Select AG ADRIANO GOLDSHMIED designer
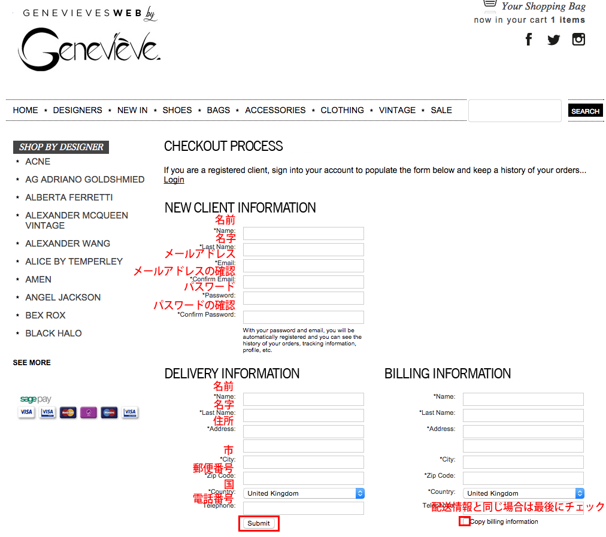 point(85,179)
